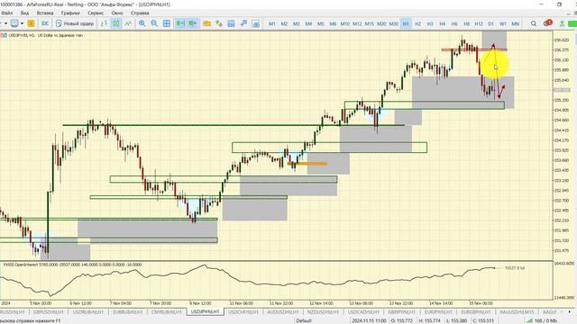Image resolution: width=577 pixels, height=324 pixels.
Task: Select the USDJPY H1 chart tab
Action: tap(205, 312)
